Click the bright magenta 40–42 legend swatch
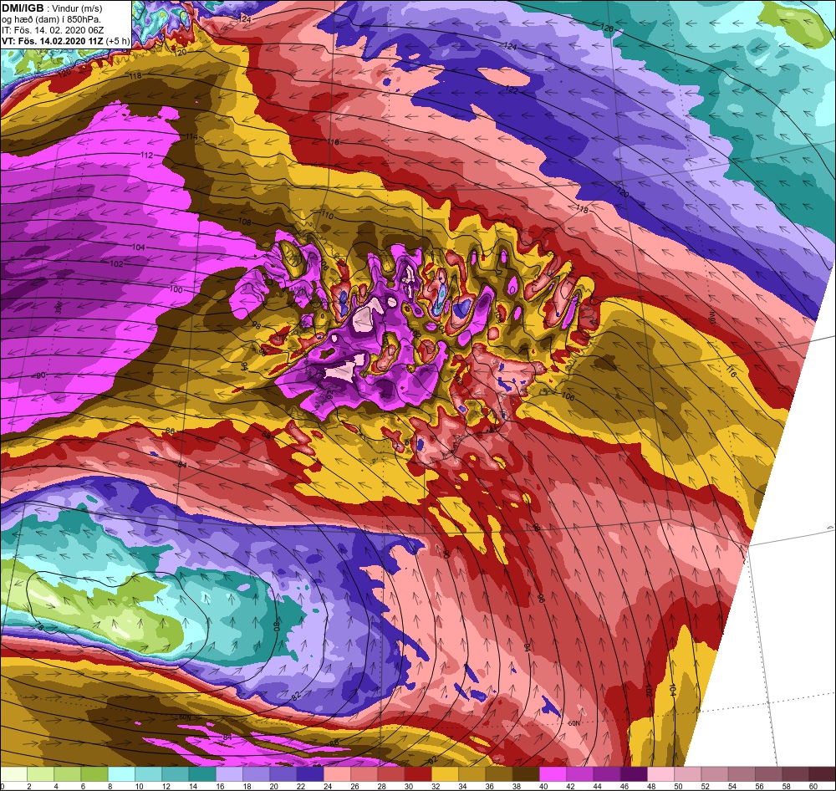The image size is (836, 791). (554, 774)
